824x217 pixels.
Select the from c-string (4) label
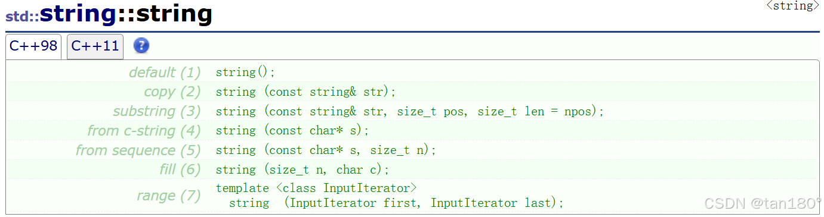click(x=144, y=131)
